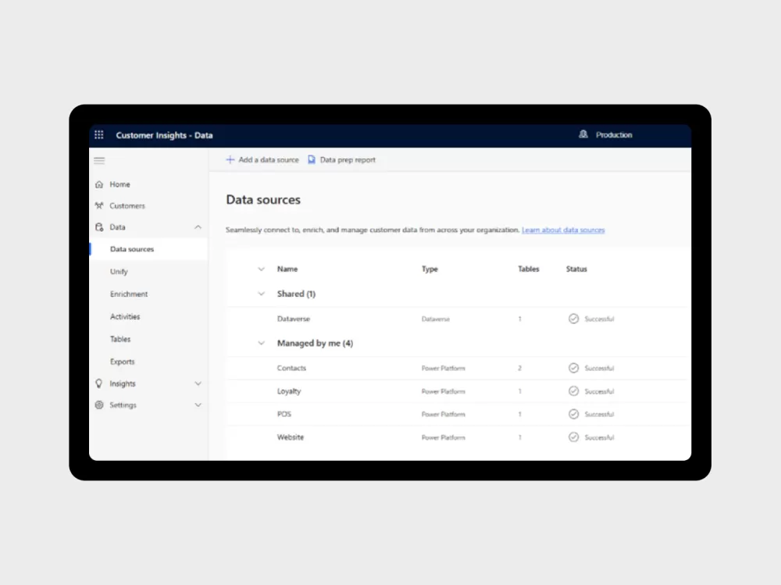781x585 pixels.
Task: Open Activities in the sidebar
Action: click(124, 316)
